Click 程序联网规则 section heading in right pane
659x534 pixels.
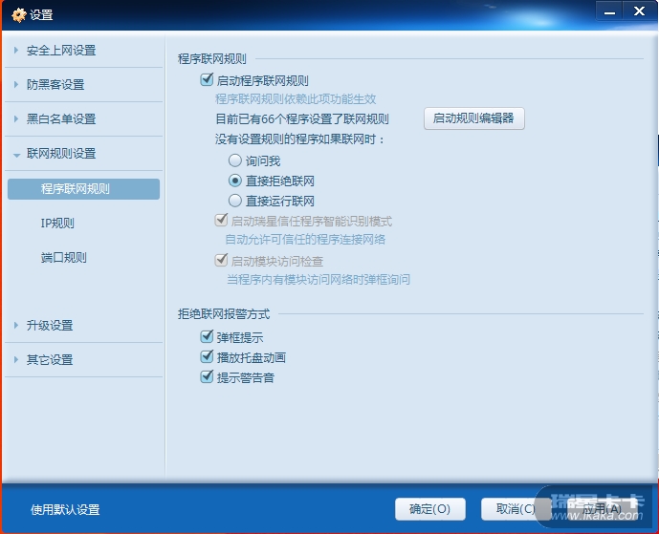pyautogui.click(x=212, y=59)
